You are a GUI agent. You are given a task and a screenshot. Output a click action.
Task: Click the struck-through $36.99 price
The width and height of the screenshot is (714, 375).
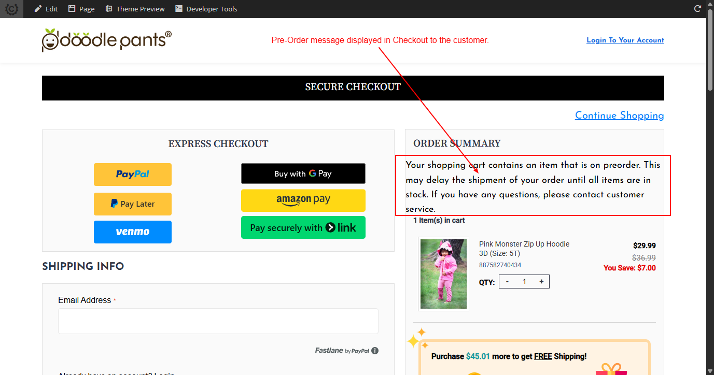[x=644, y=257]
